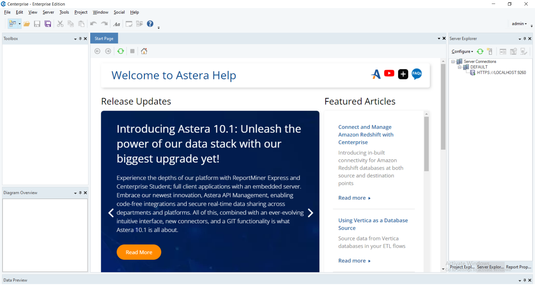Click the orange Read More button
535x300 pixels.
click(138, 252)
